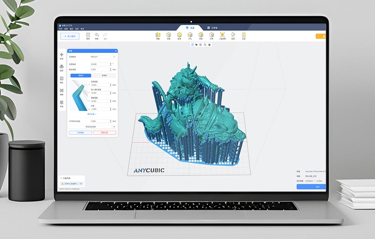This screenshot has width=375, height=239.
Task: Select the Move tool in left sidebar
Action: [61, 56]
